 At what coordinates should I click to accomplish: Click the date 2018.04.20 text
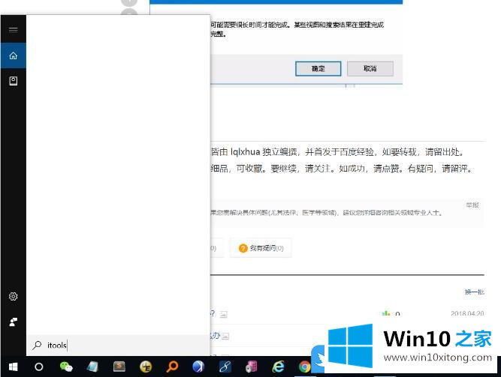pyautogui.click(x=467, y=313)
